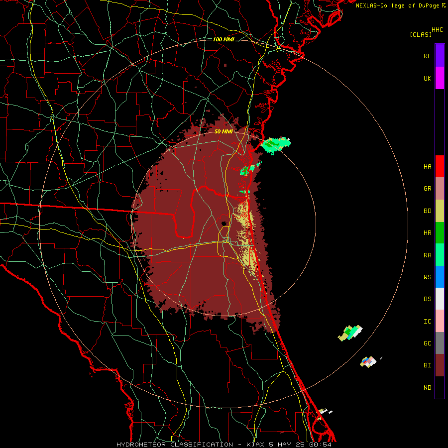Click the RF legend label
The image size is (448, 448).
pyautogui.click(x=427, y=56)
